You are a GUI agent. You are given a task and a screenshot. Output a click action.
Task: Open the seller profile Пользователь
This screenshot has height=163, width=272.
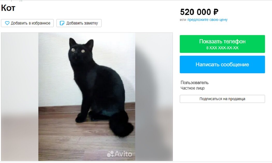point(195,83)
